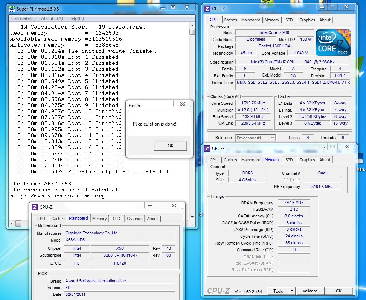Screen dimensions: 366x300
Task: Click the Intel Core i7 inside logo
Action: pos(333,43)
